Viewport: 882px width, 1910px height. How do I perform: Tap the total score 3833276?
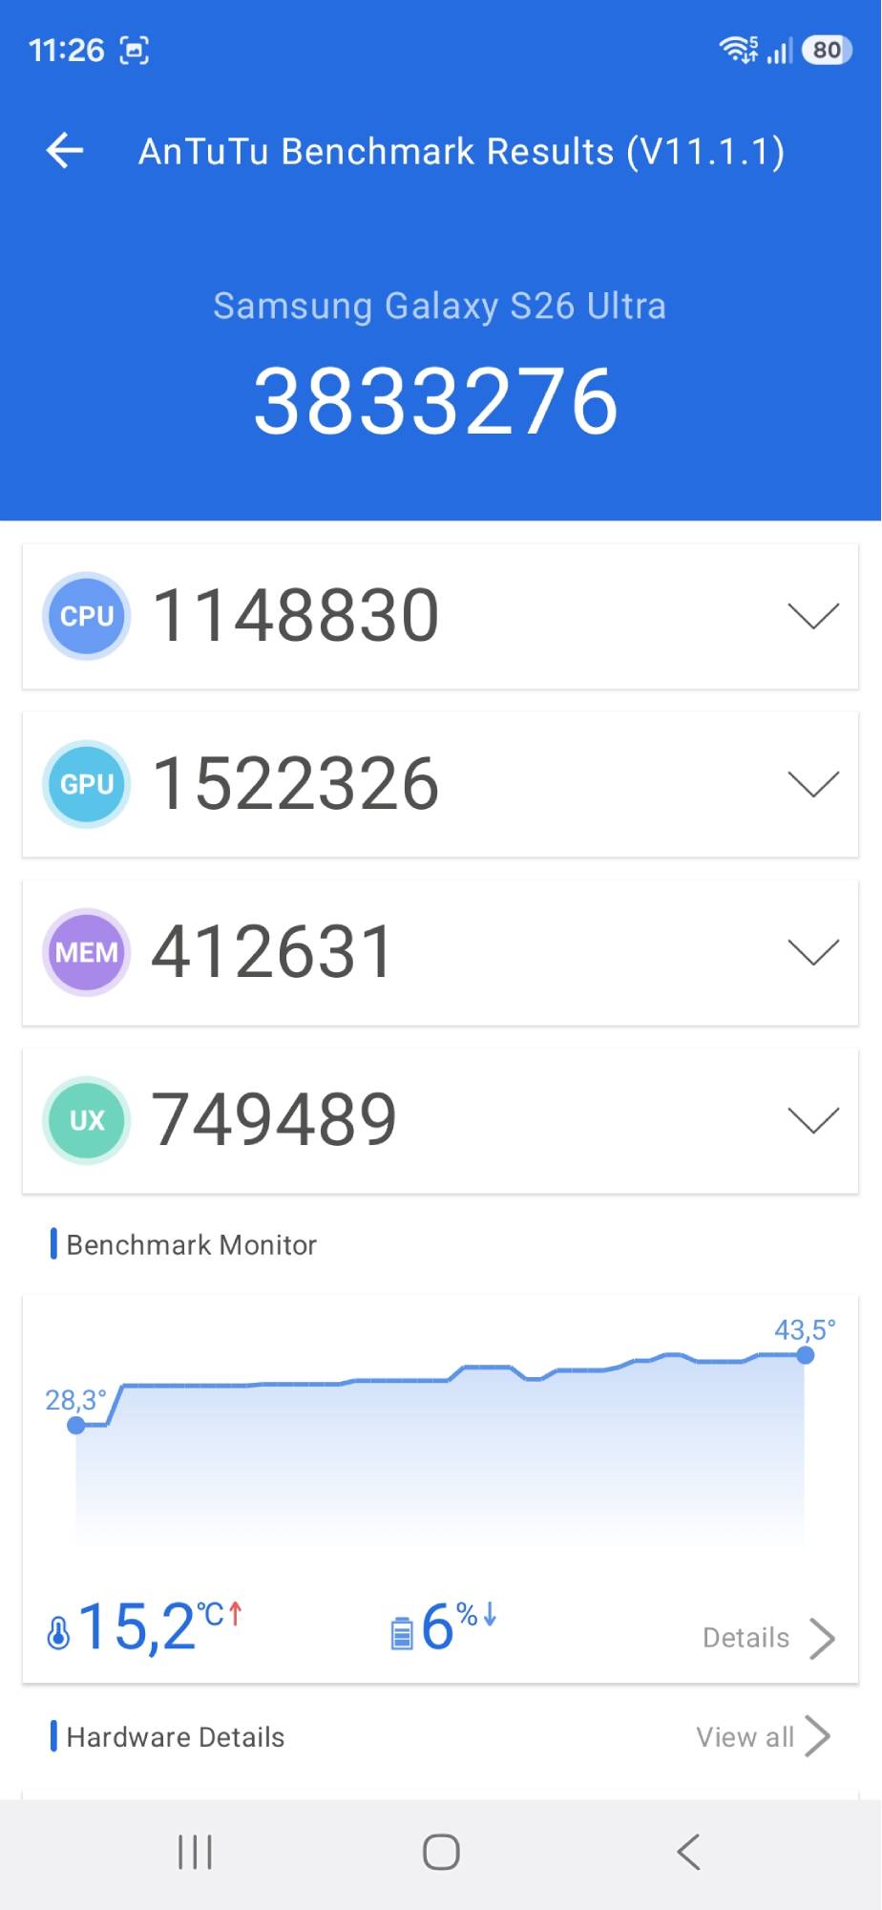tap(436, 402)
